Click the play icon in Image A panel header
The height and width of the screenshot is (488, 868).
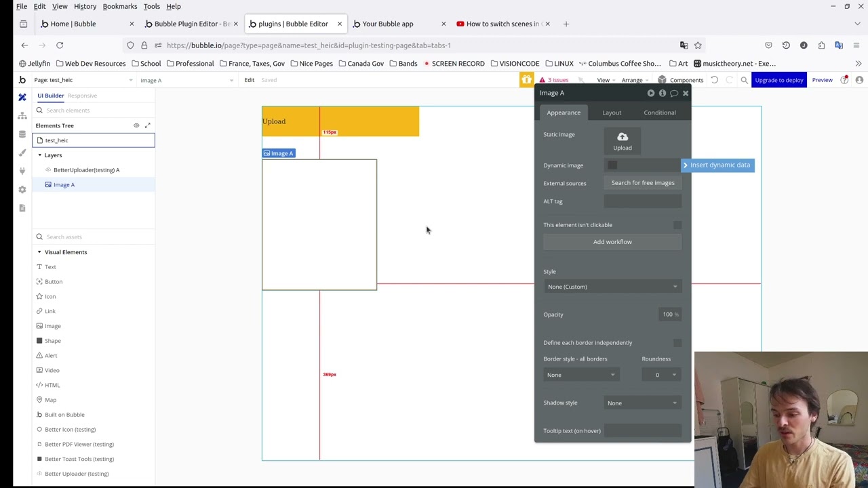click(x=651, y=93)
